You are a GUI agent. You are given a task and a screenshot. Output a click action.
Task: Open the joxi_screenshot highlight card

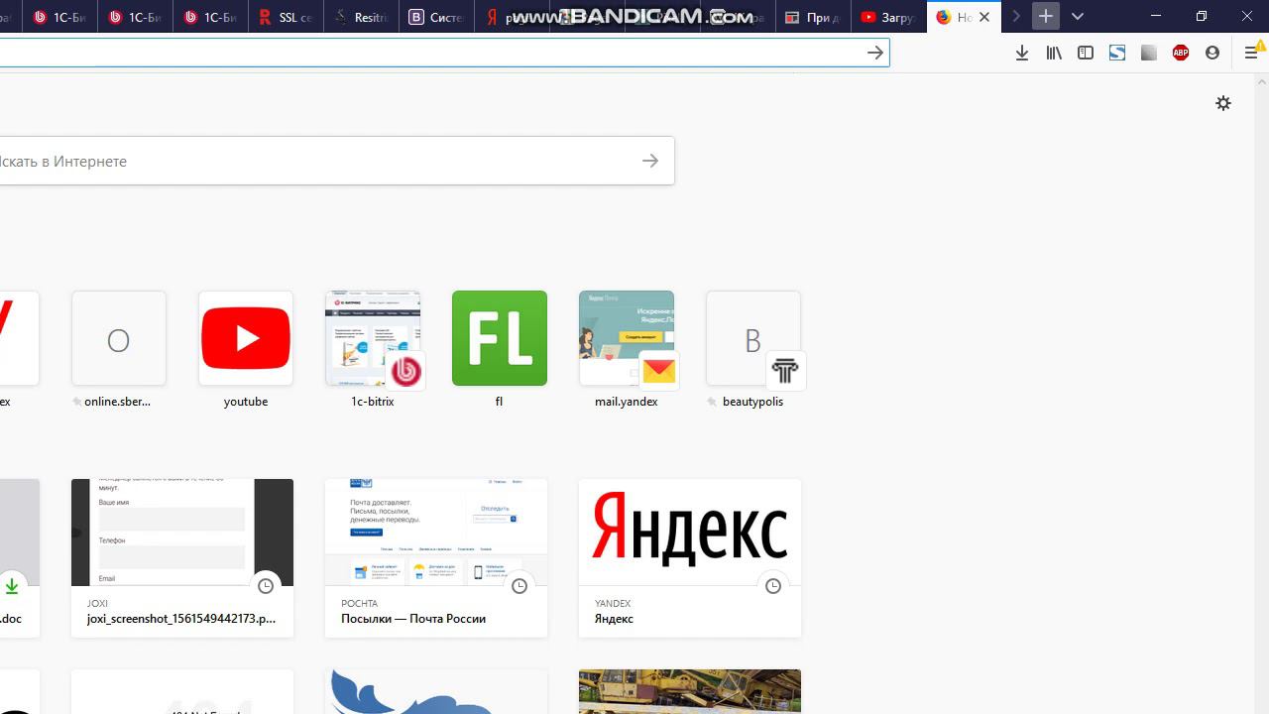point(182,558)
